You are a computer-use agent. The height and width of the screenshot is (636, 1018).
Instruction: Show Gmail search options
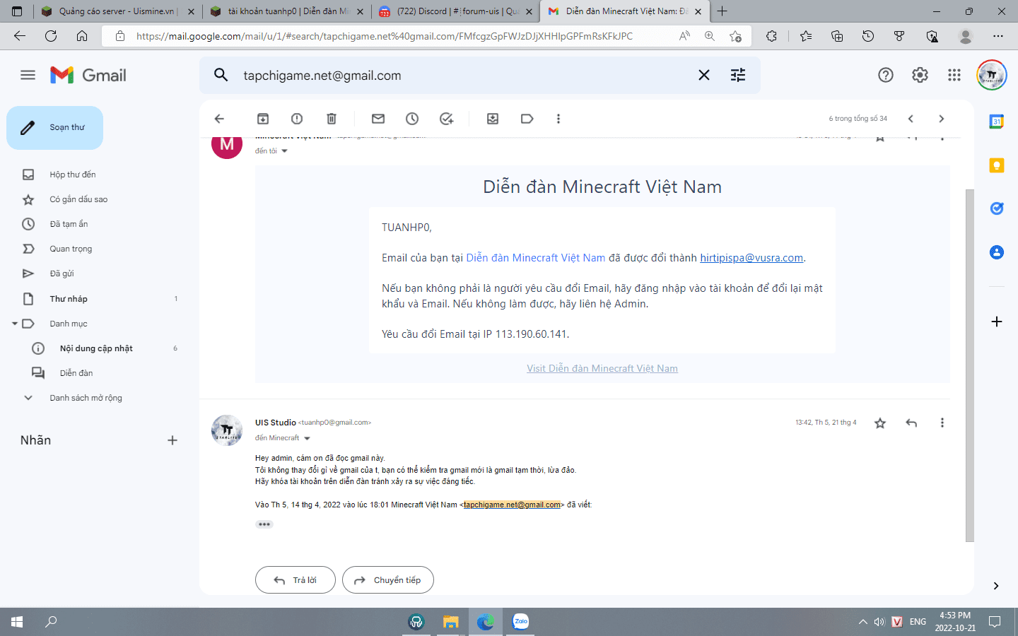coord(738,75)
